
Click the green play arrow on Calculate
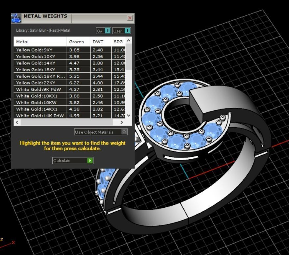[x=90, y=160]
